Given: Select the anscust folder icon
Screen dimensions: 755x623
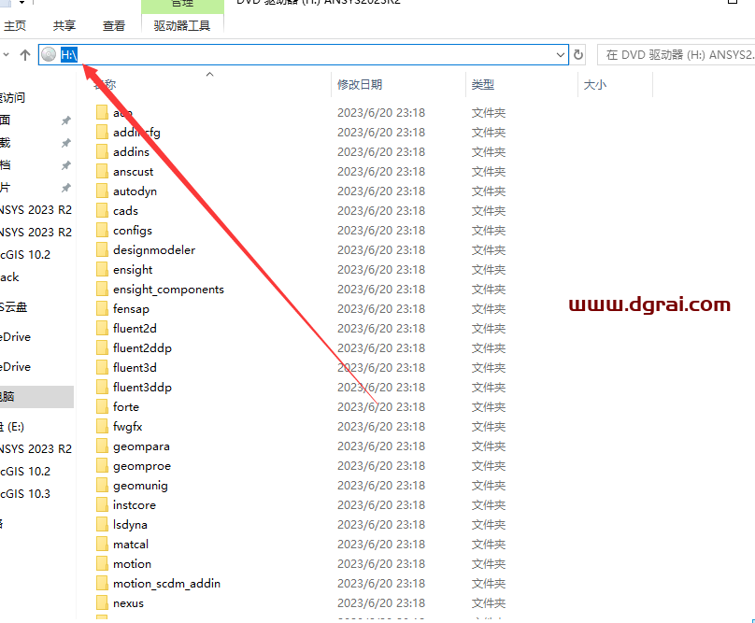Looking at the screenshot, I should [102, 172].
